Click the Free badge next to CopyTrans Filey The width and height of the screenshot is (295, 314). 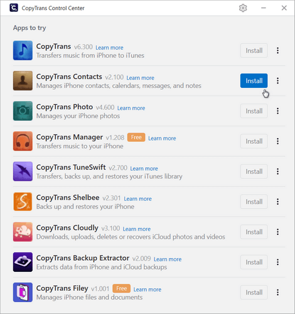pyautogui.click(x=121, y=288)
